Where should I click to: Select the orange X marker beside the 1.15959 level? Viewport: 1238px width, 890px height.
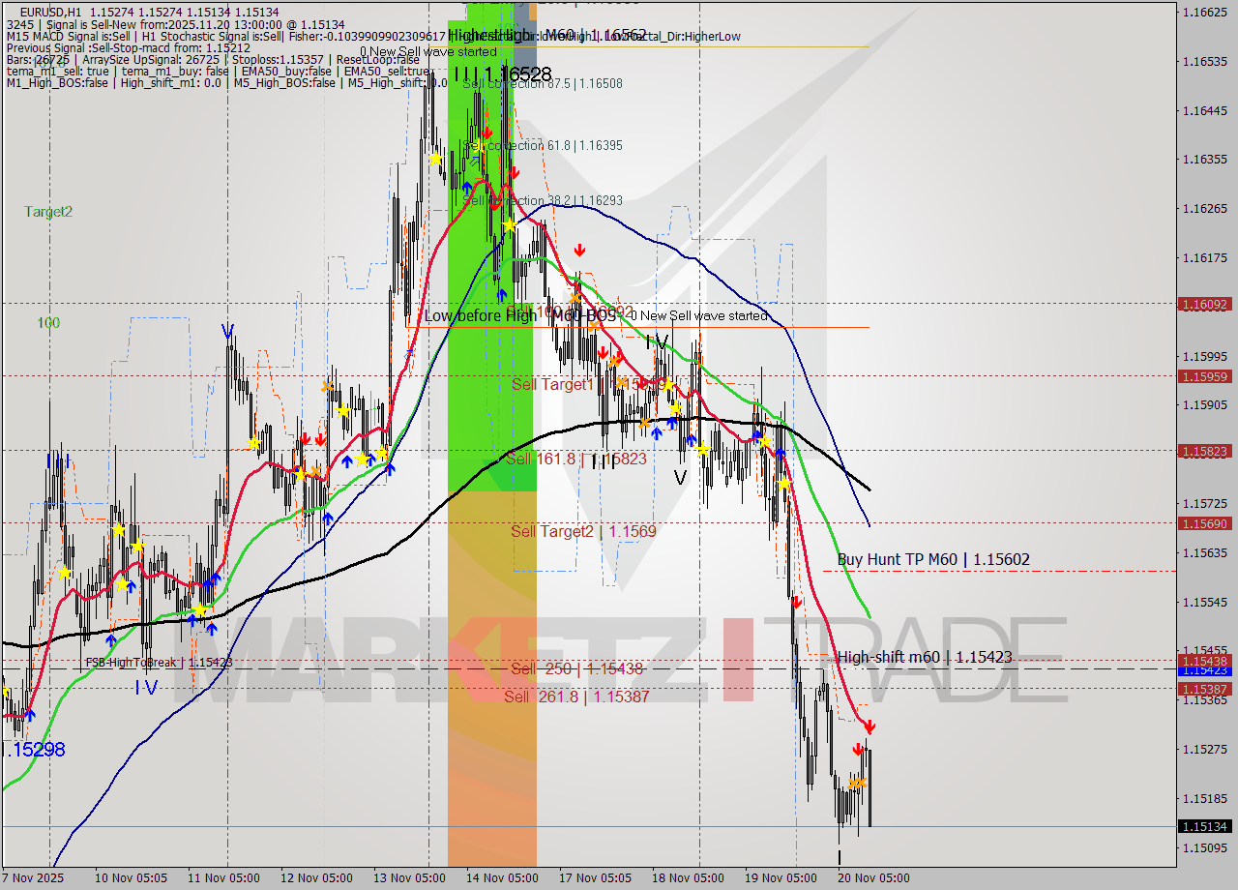[622, 383]
